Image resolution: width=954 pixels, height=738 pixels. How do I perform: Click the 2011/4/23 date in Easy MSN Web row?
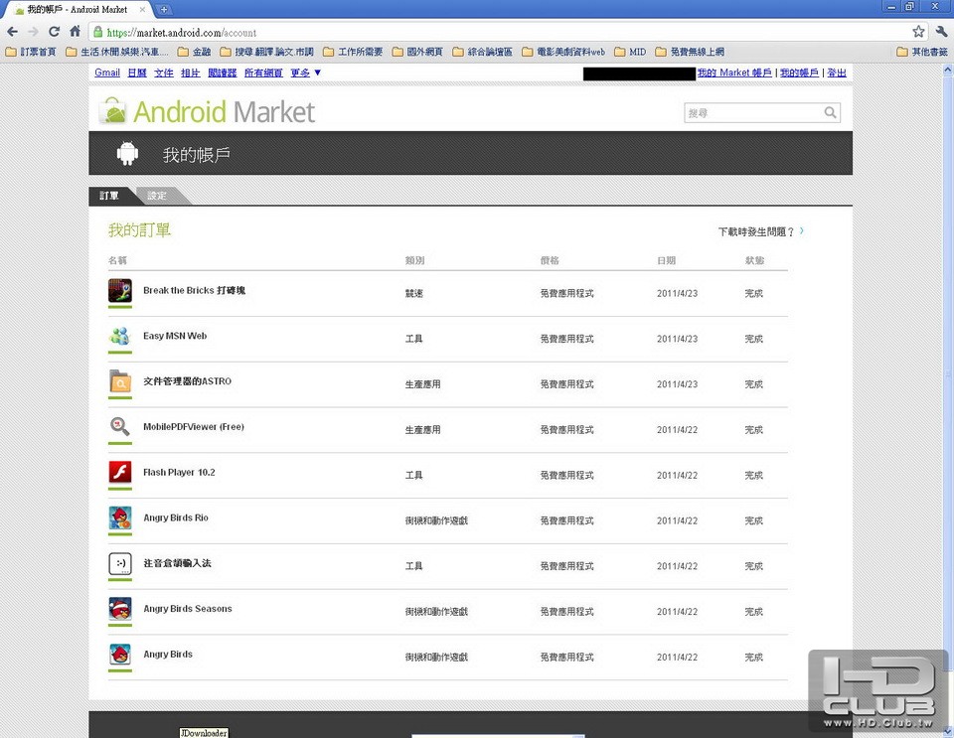tap(677, 339)
